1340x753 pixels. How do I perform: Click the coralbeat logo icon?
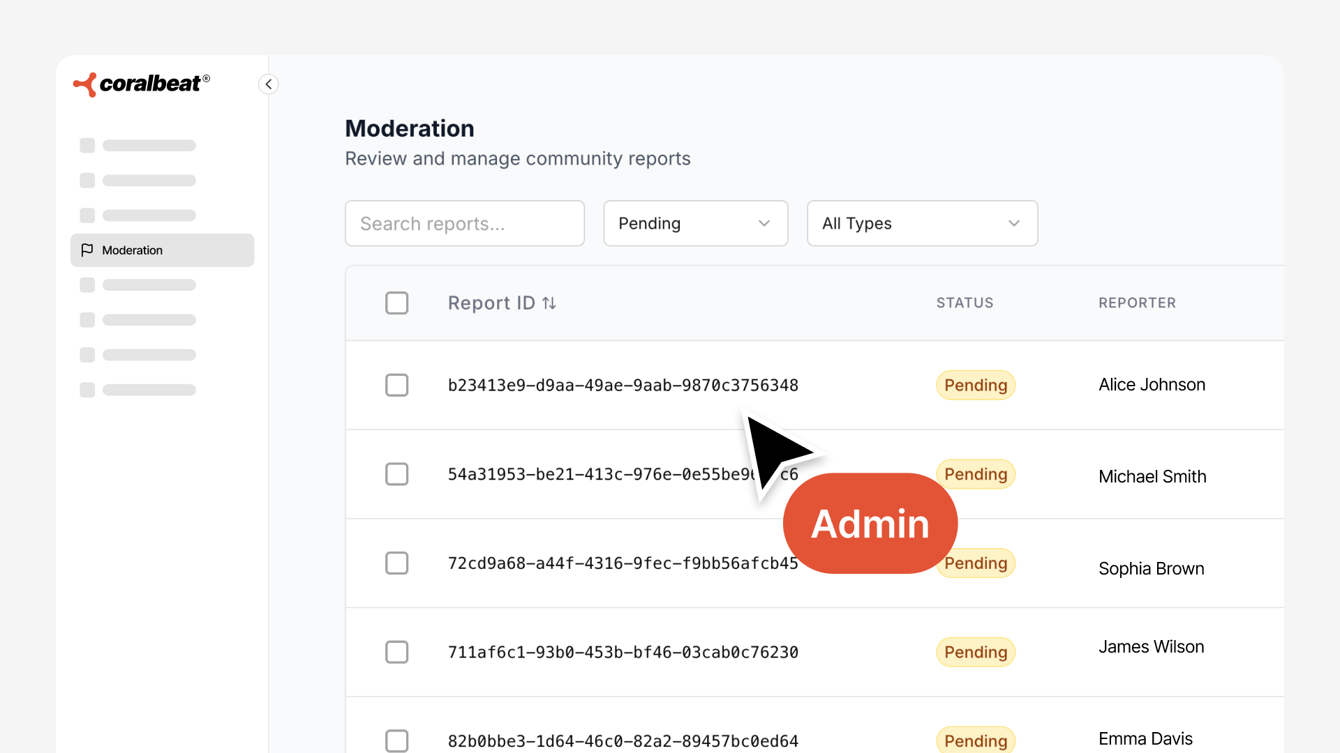(85, 84)
